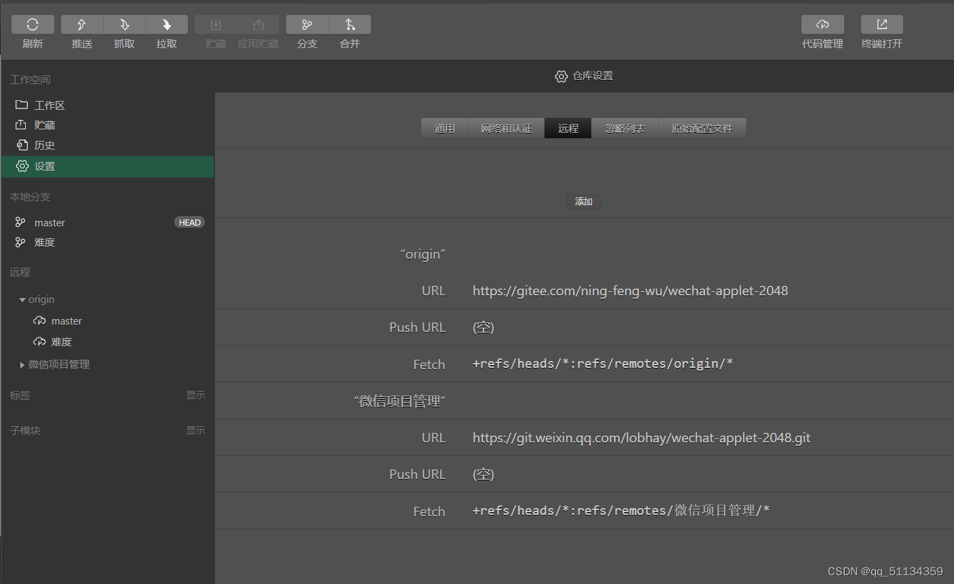Open 代码管理 cloud icon
954x584 pixels.
click(x=822, y=24)
